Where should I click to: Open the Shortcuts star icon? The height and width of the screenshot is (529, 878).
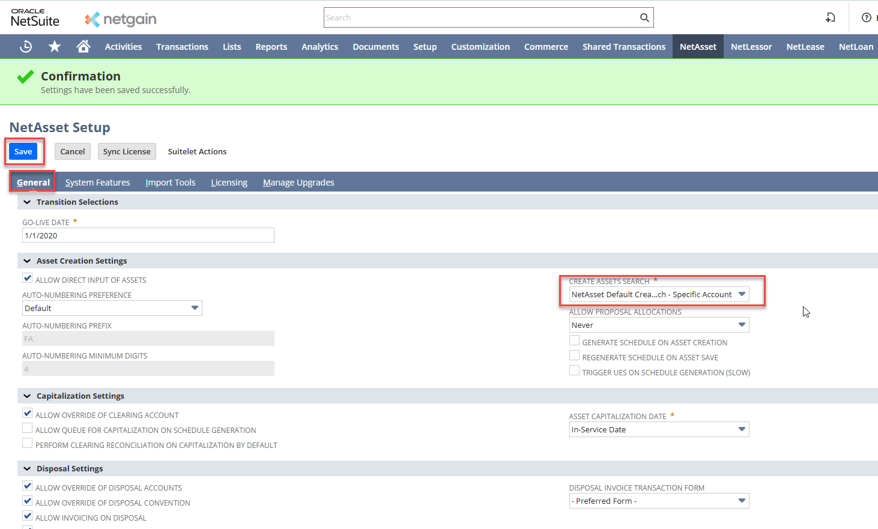[55, 46]
